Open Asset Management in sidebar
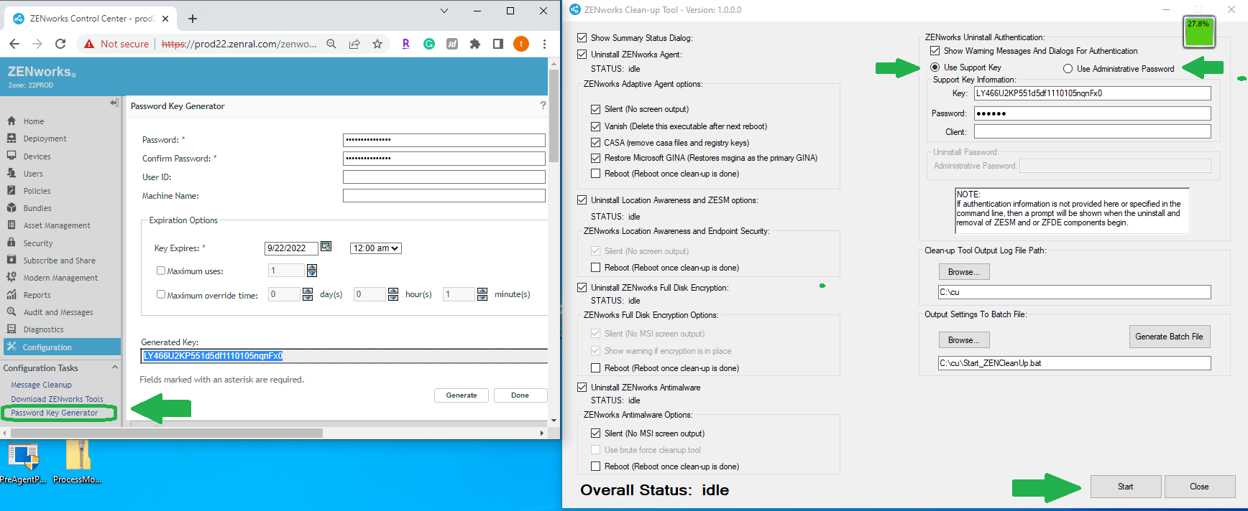 pos(57,225)
